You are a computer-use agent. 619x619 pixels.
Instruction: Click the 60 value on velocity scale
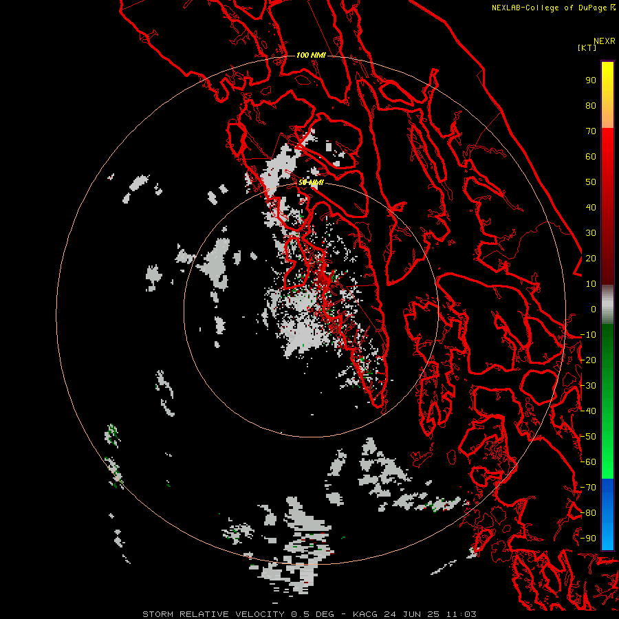(591, 156)
